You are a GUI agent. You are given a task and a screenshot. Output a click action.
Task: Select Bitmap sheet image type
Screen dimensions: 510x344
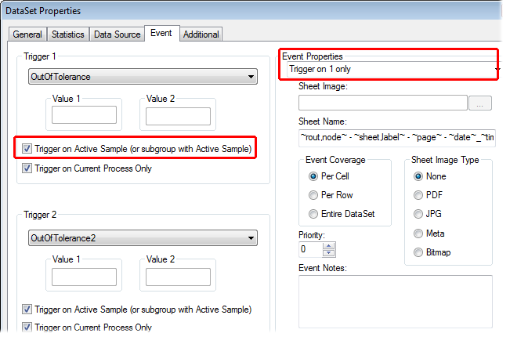[418, 252]
